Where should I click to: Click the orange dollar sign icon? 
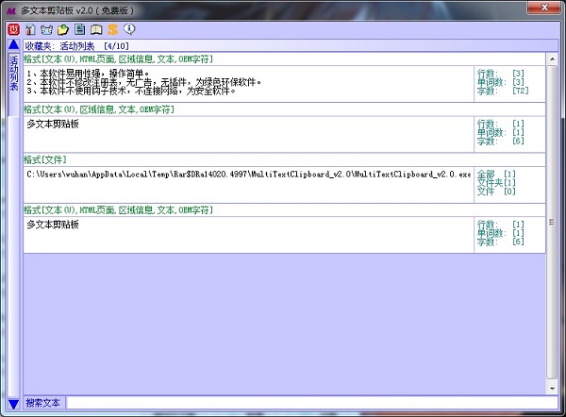tap(112, 29)
